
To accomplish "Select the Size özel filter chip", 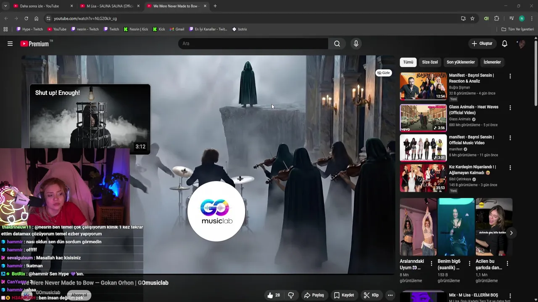I will pos(430,62).
